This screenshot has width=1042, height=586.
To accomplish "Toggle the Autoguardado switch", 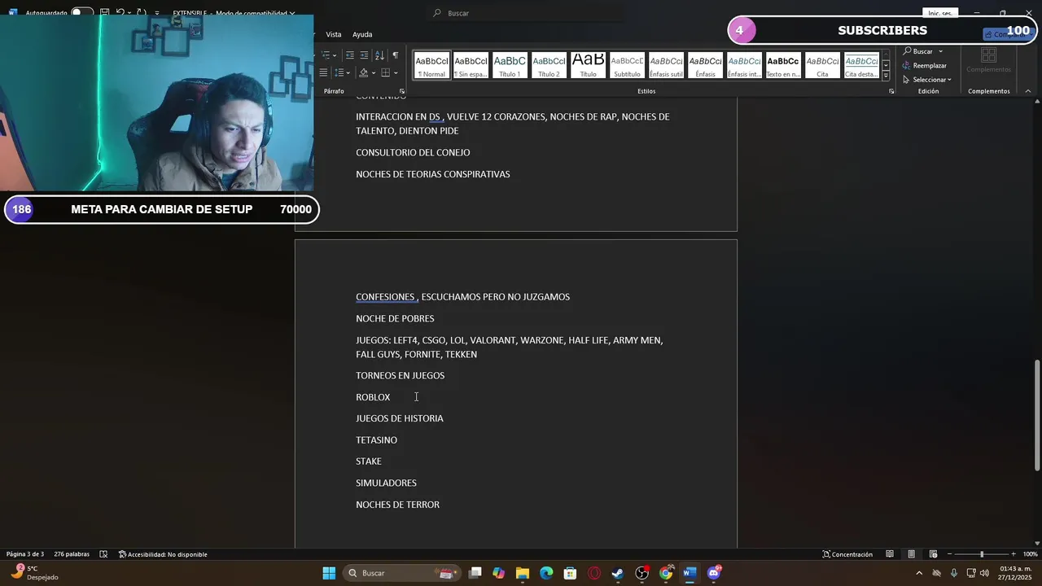I will pyautogui.click(x=81, y=13).
